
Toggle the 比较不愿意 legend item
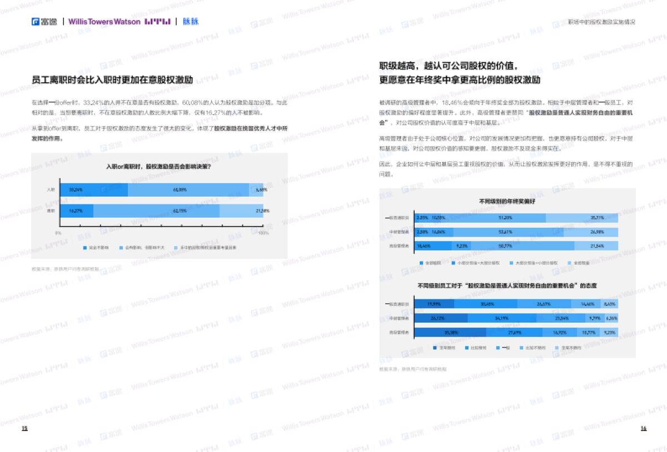[521, 348]
